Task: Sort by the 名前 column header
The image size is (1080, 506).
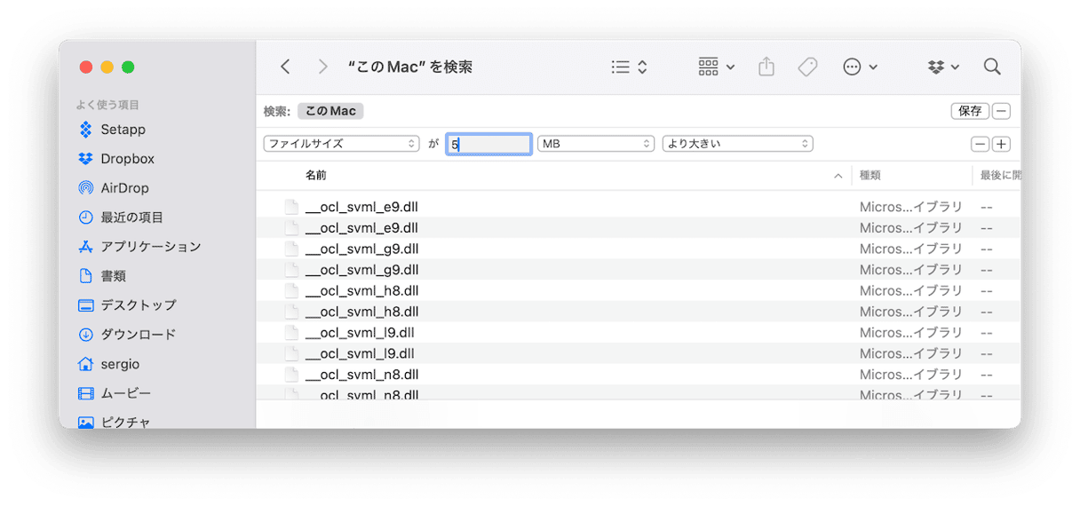Action: 316,176
